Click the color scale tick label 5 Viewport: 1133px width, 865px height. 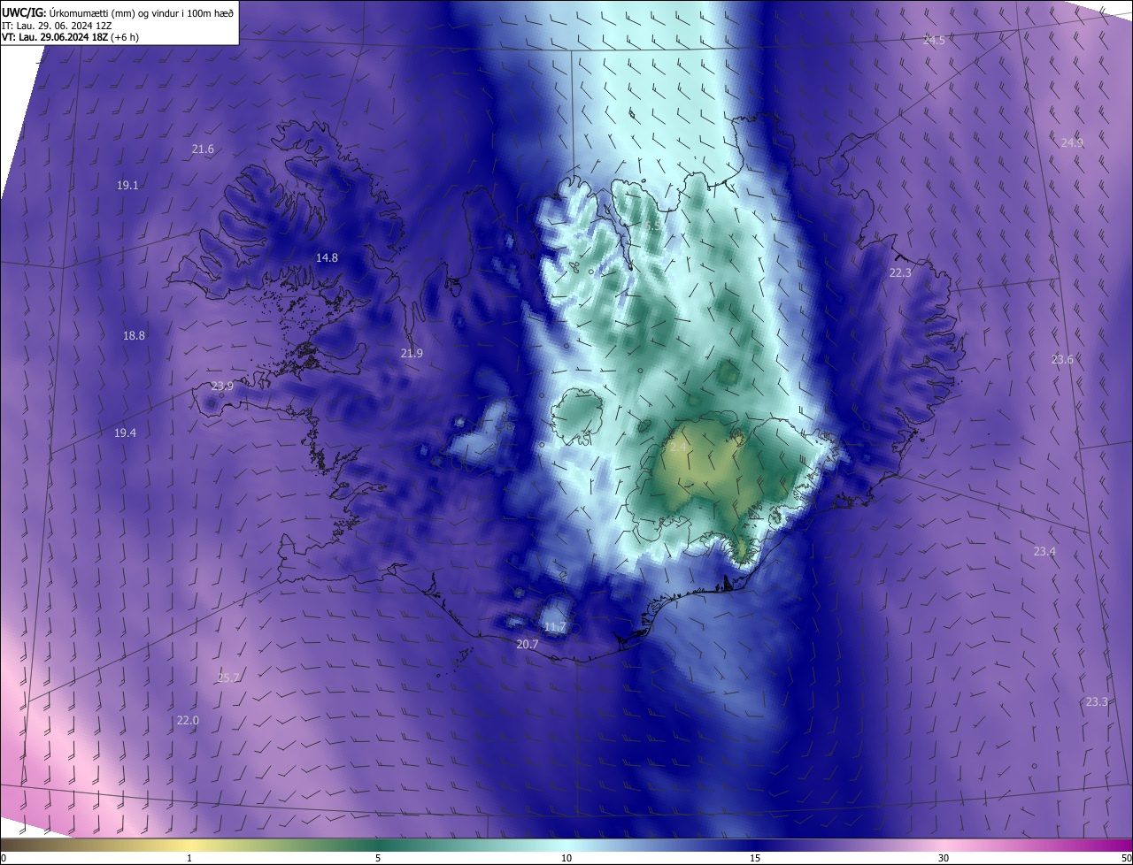pyautogui.click(x=378, y=858)
